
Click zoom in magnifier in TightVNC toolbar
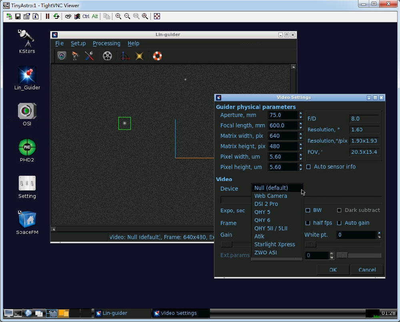coord(118,16)
